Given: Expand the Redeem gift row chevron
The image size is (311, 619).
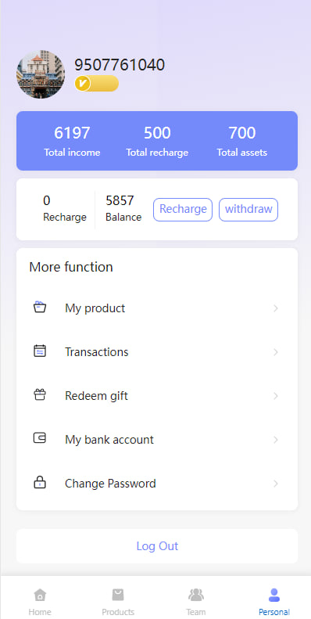Looking at the screenshot, I should coord(276,396).
